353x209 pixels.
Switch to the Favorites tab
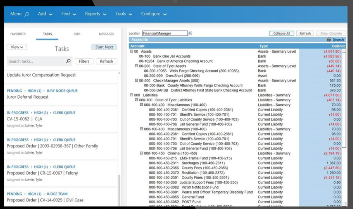pos(18,34)
